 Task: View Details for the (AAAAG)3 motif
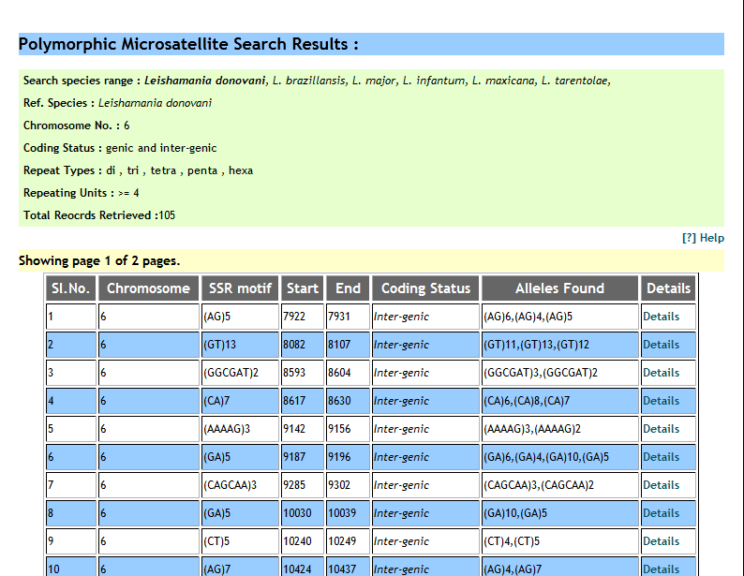click(661, 429)
